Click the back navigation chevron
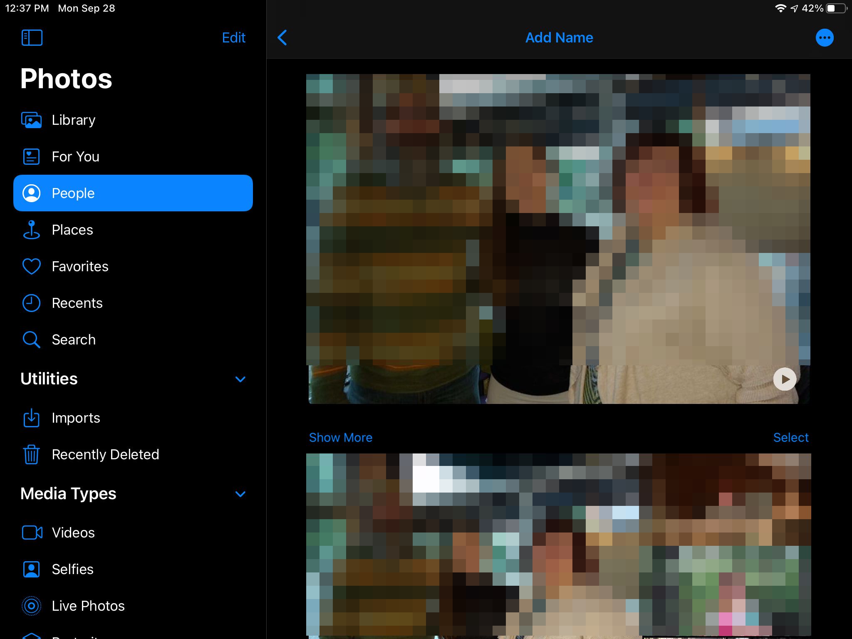This screenshot has height=639, width=852. (283, 37)
